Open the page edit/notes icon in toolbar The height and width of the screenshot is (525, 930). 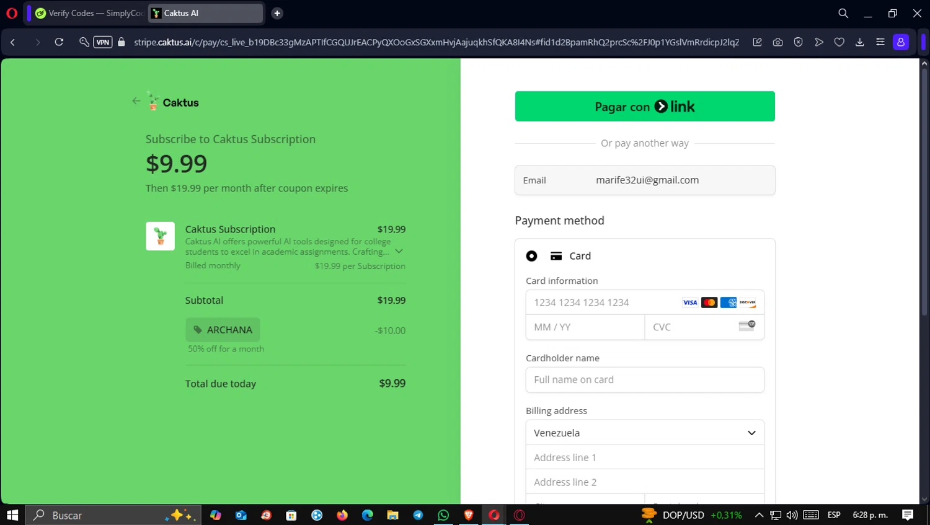click(757, 42)
